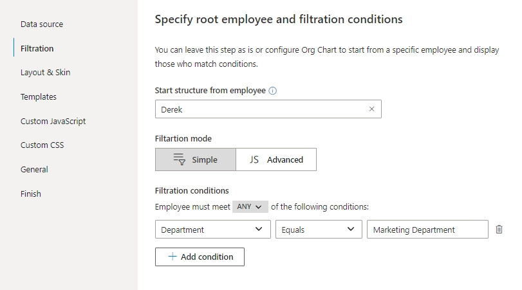
Task: Open the Department field dropdown
Action: pyautogui.click(x=213, y=229)
